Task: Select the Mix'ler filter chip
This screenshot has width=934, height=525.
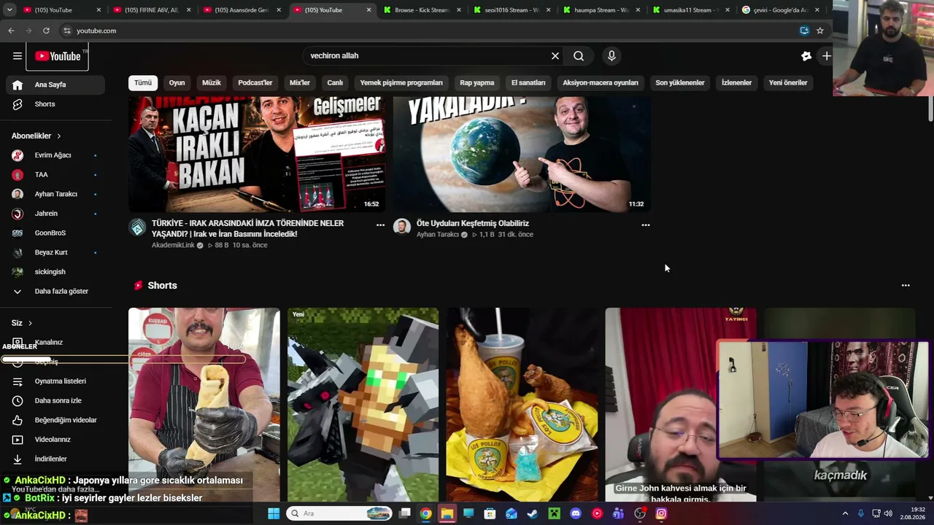Action: click(300, 83)
